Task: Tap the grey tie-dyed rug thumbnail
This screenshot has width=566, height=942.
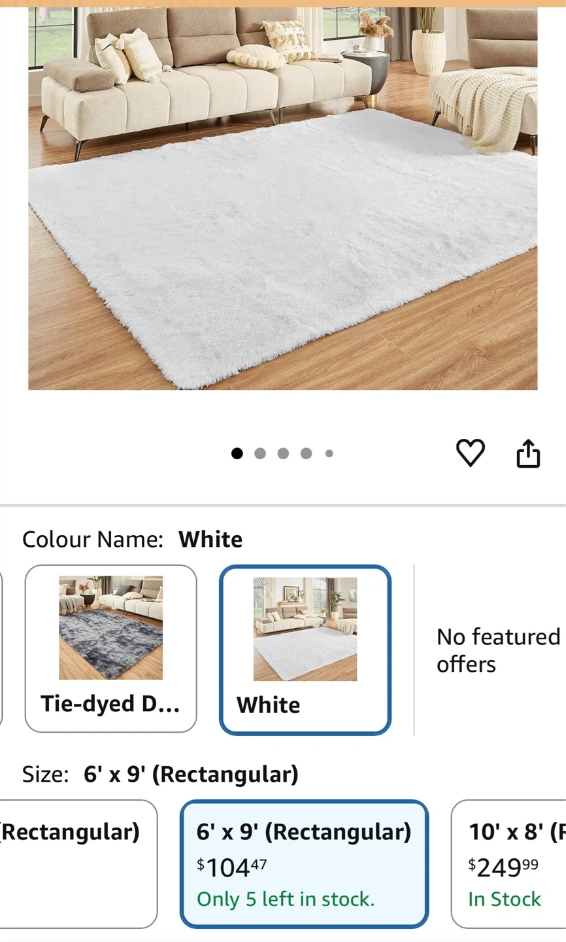Action: click(x=110, y=628)
